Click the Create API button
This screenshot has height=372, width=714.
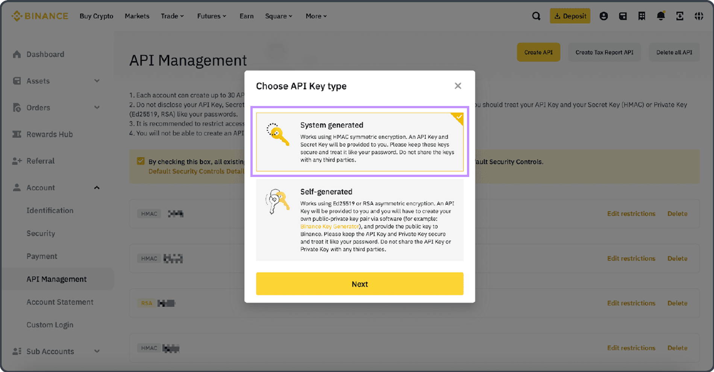(538, 52)
